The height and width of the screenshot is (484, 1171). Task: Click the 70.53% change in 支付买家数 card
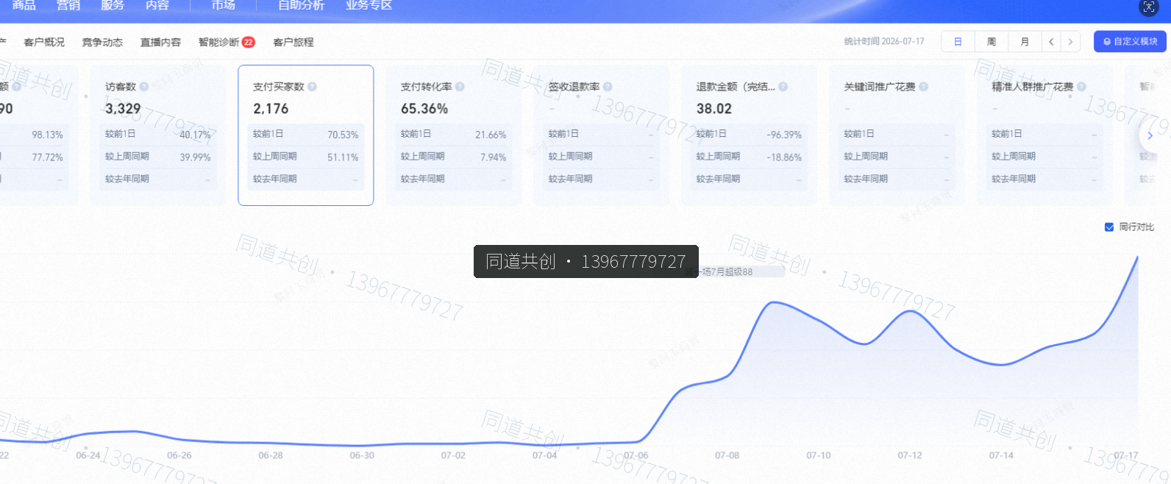[343, 135]
